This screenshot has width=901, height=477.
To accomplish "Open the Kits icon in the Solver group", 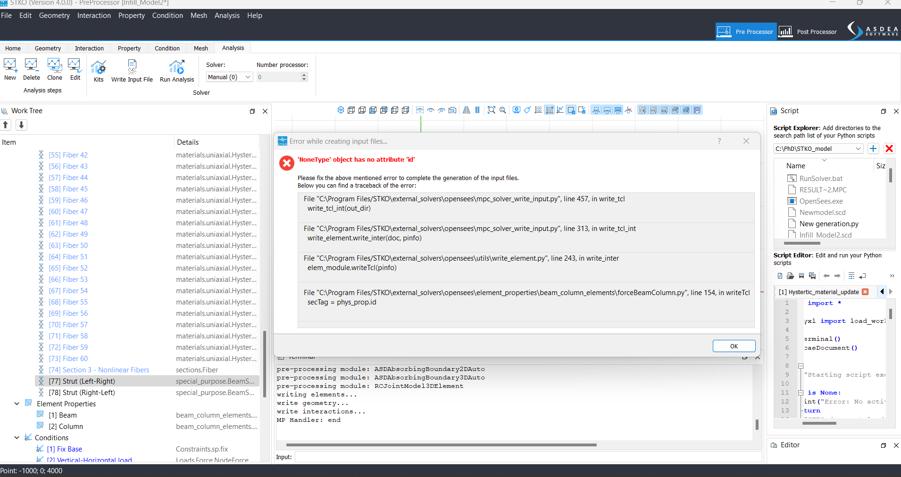I will tap(98, 67).
